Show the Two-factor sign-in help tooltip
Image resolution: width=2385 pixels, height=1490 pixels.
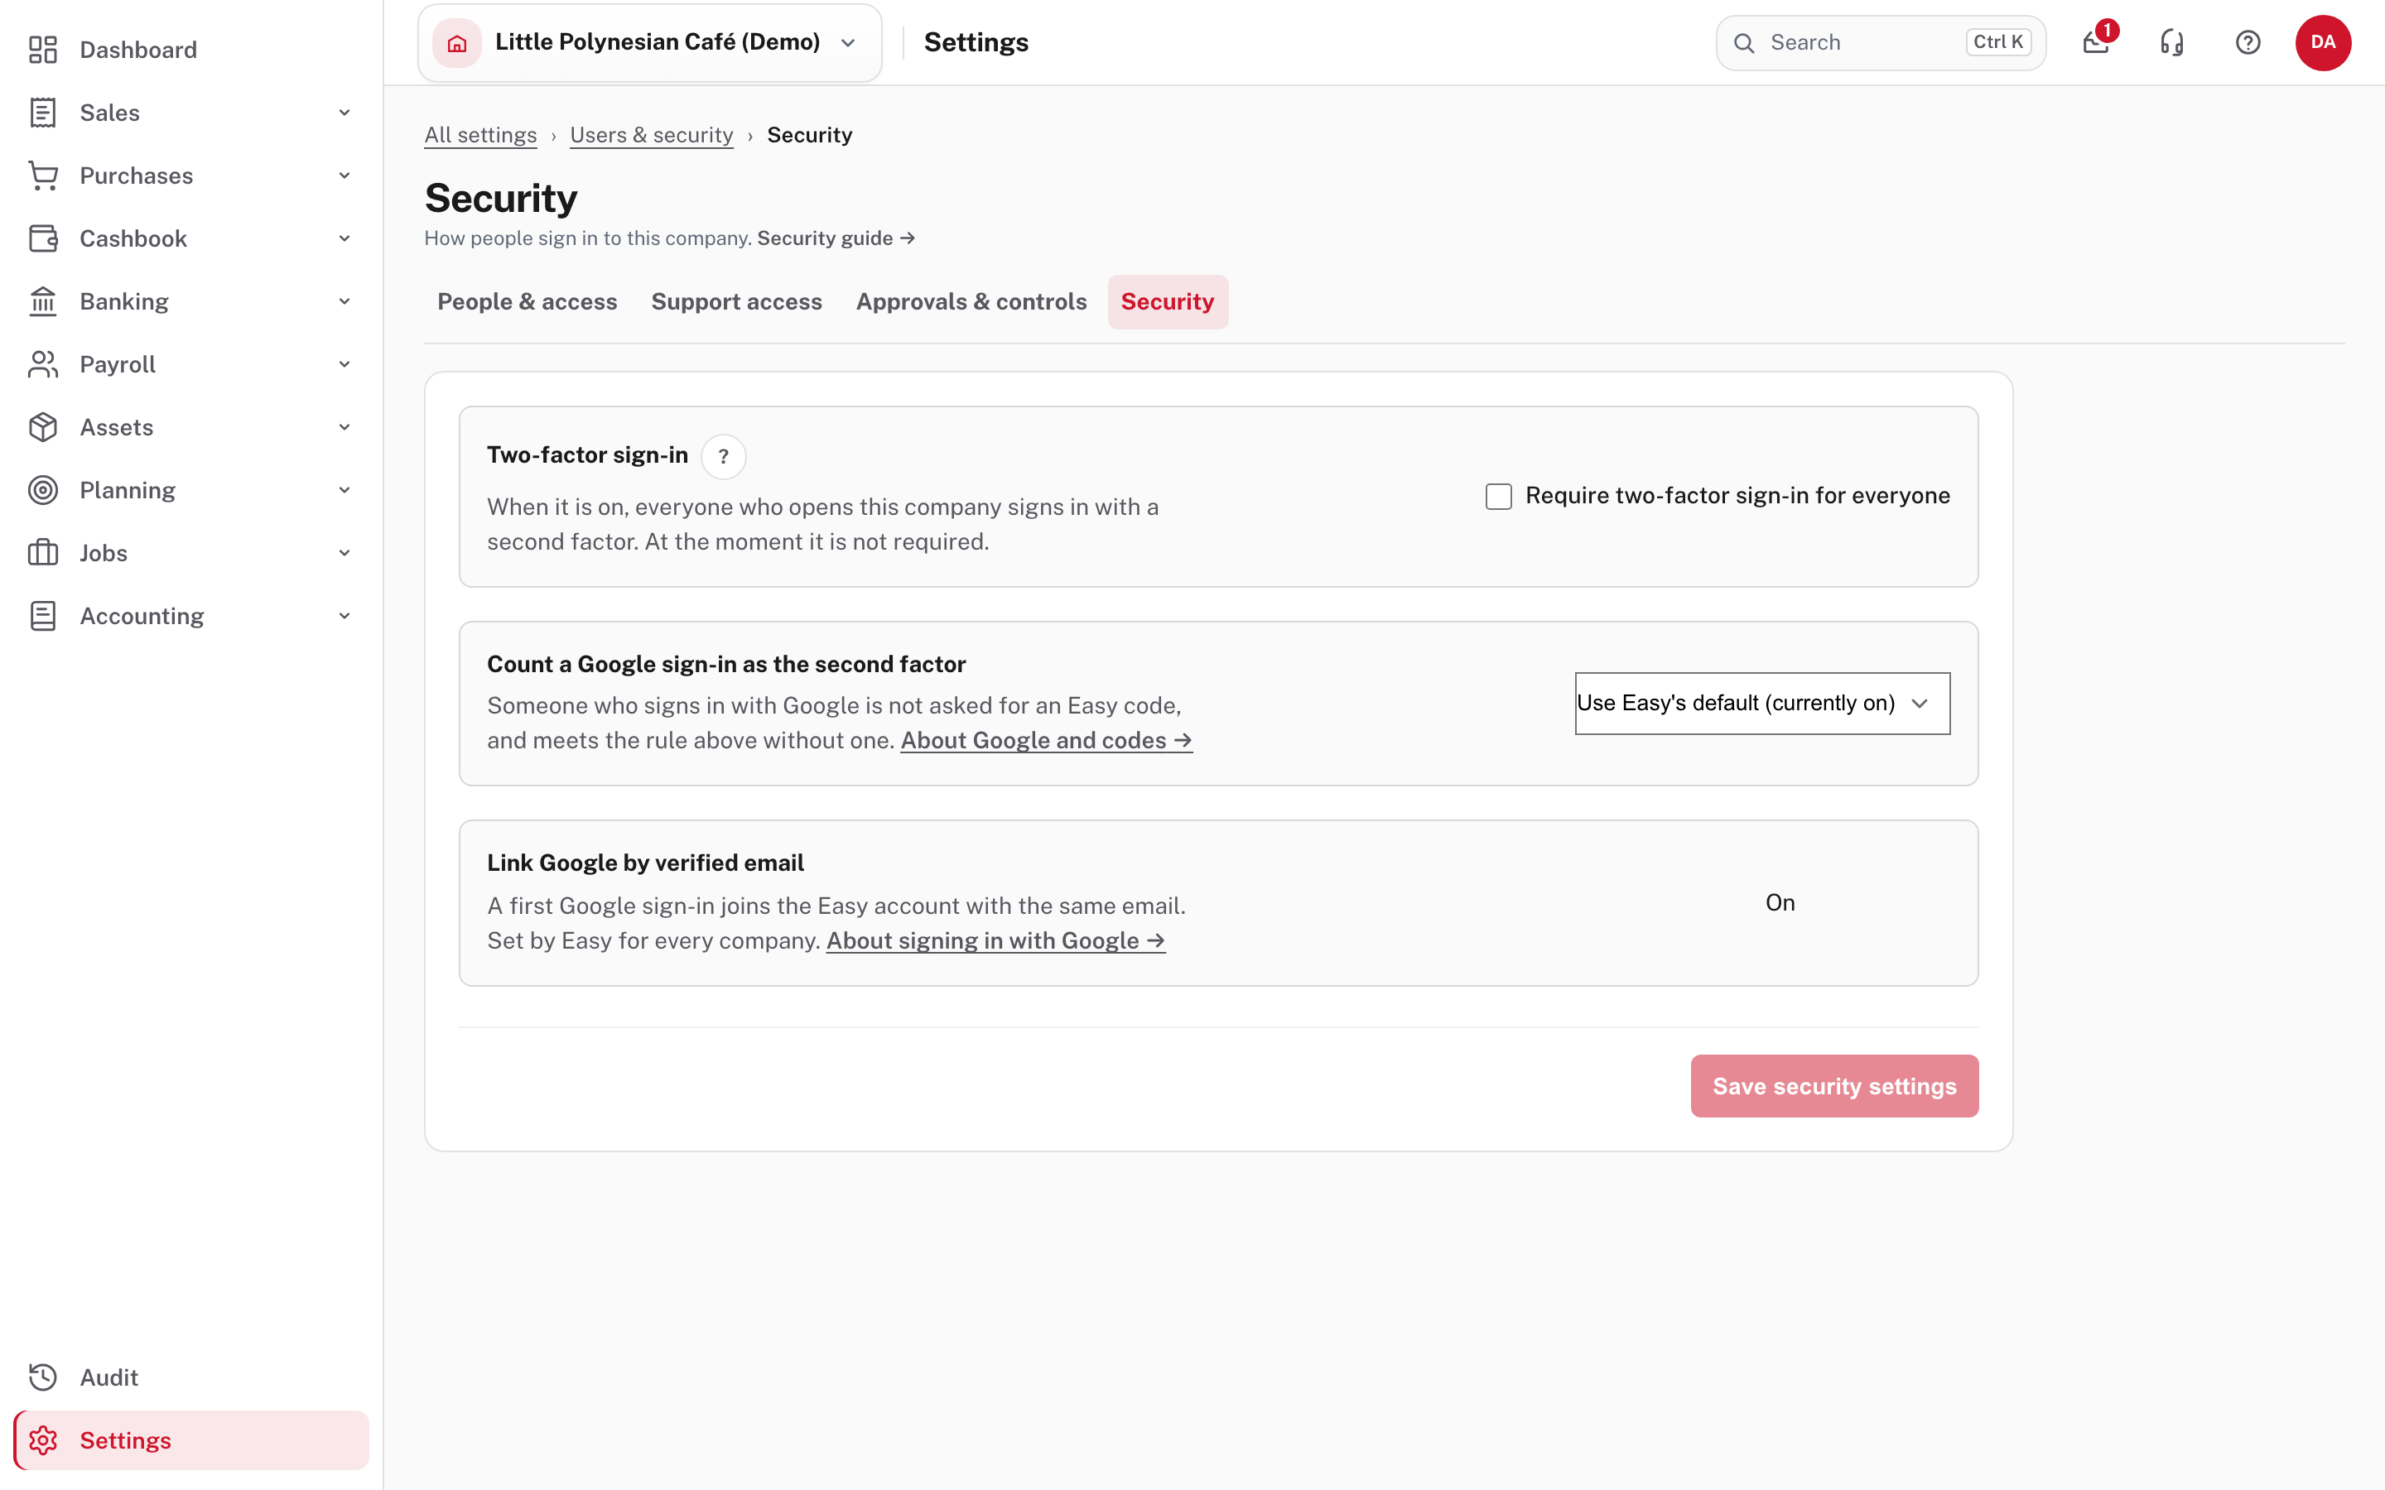724,456
